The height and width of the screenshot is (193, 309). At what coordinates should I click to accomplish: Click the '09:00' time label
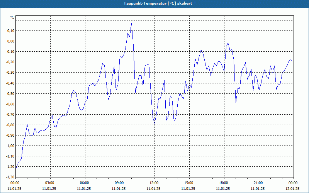[119, 183]
